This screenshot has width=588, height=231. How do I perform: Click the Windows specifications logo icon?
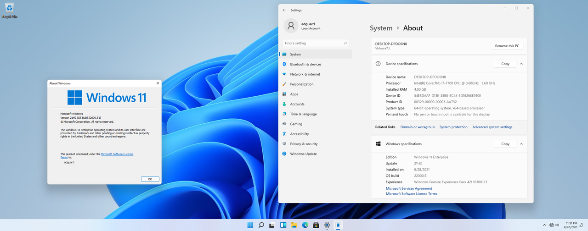click(378, 144)
